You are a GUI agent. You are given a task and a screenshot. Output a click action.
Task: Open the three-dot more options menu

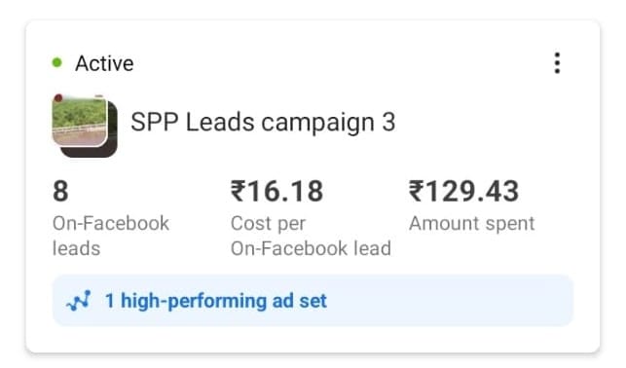557,63
